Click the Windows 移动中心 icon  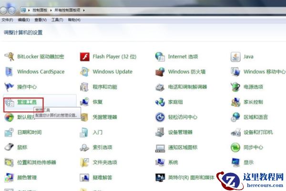[235, 72]
